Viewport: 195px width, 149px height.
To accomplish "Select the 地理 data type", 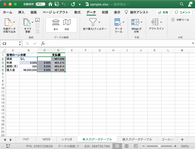I will [67, 25].
